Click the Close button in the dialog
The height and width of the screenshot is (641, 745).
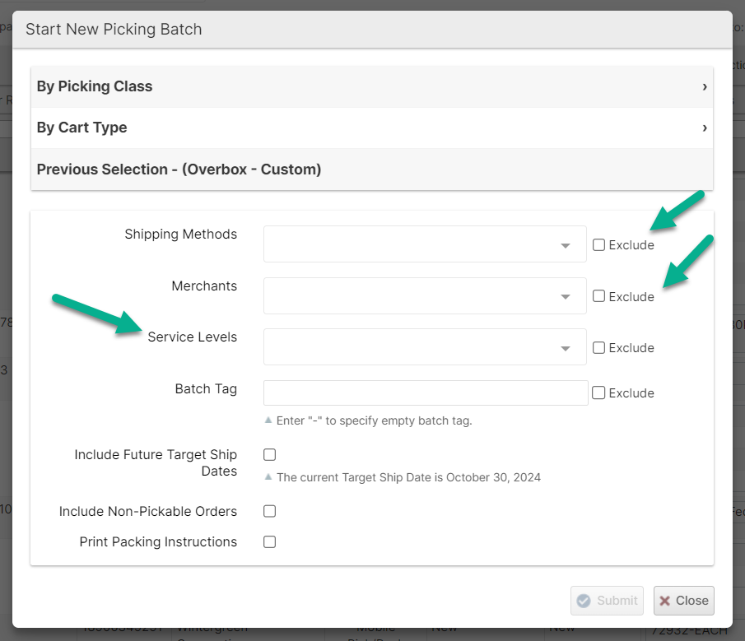683,601
